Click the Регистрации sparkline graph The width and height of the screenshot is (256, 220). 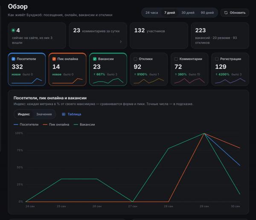pos(230,81)
